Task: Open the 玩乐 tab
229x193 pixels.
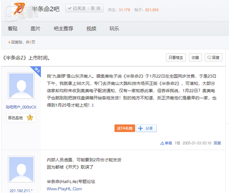Action: click(x=114, y=28)
